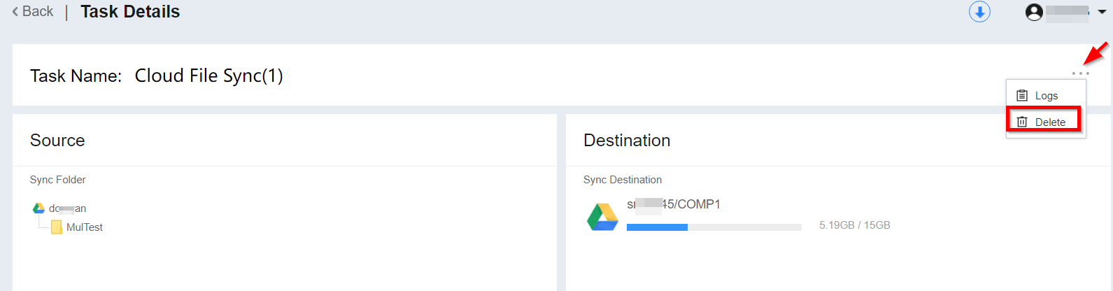The image size is (1113, 291).
Task: Click the 5.19GB / 15GB storage text
Action: tap(854, 225)
